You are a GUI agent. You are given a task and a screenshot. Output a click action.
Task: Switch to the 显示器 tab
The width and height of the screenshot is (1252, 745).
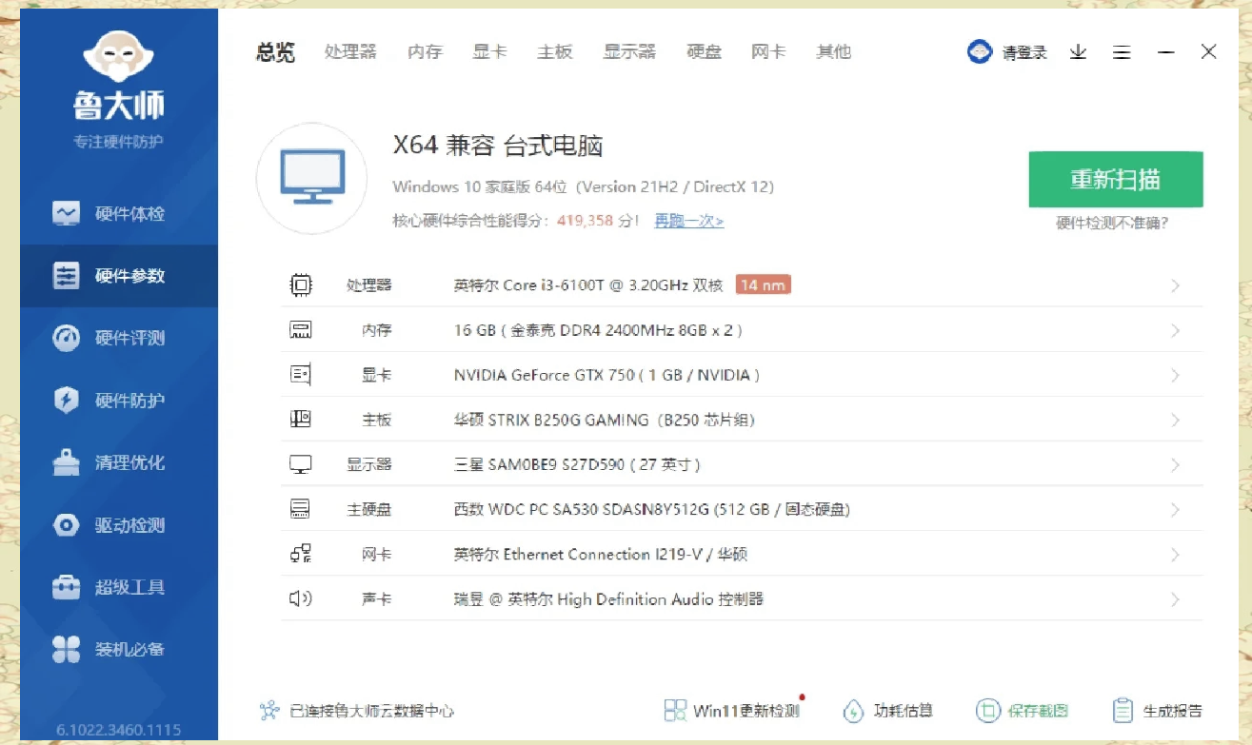629,51
